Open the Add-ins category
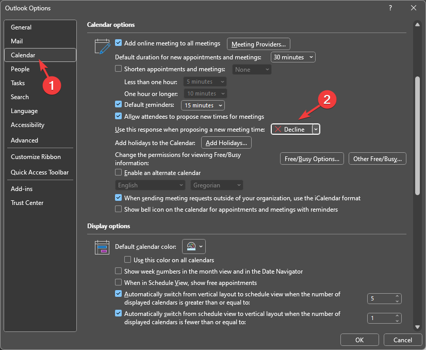This screenshot has width=426, height=350. coord(40,189)
